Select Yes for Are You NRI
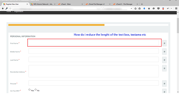179x95 pixels. pos(29,90)
